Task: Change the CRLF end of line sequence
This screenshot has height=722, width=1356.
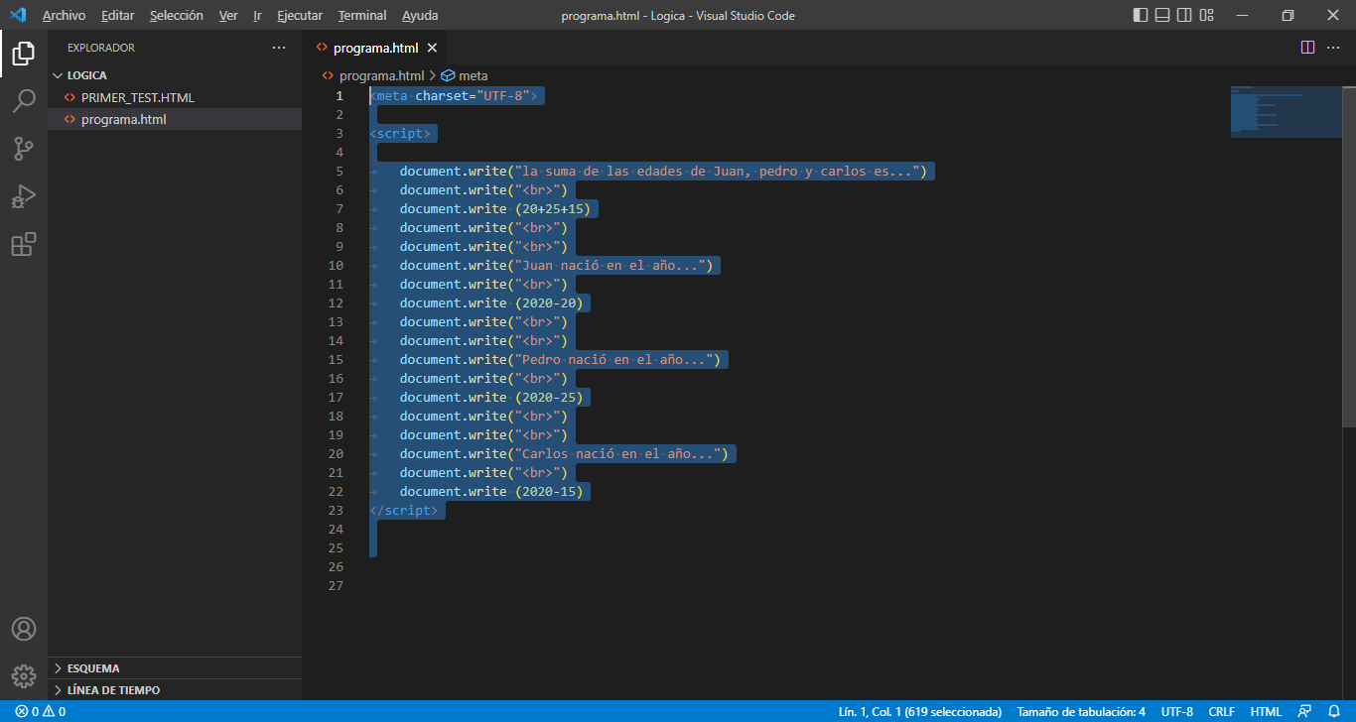Action: pos(1221,712)
